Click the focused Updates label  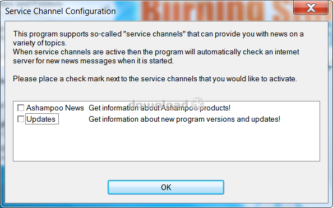click(42, 119)
